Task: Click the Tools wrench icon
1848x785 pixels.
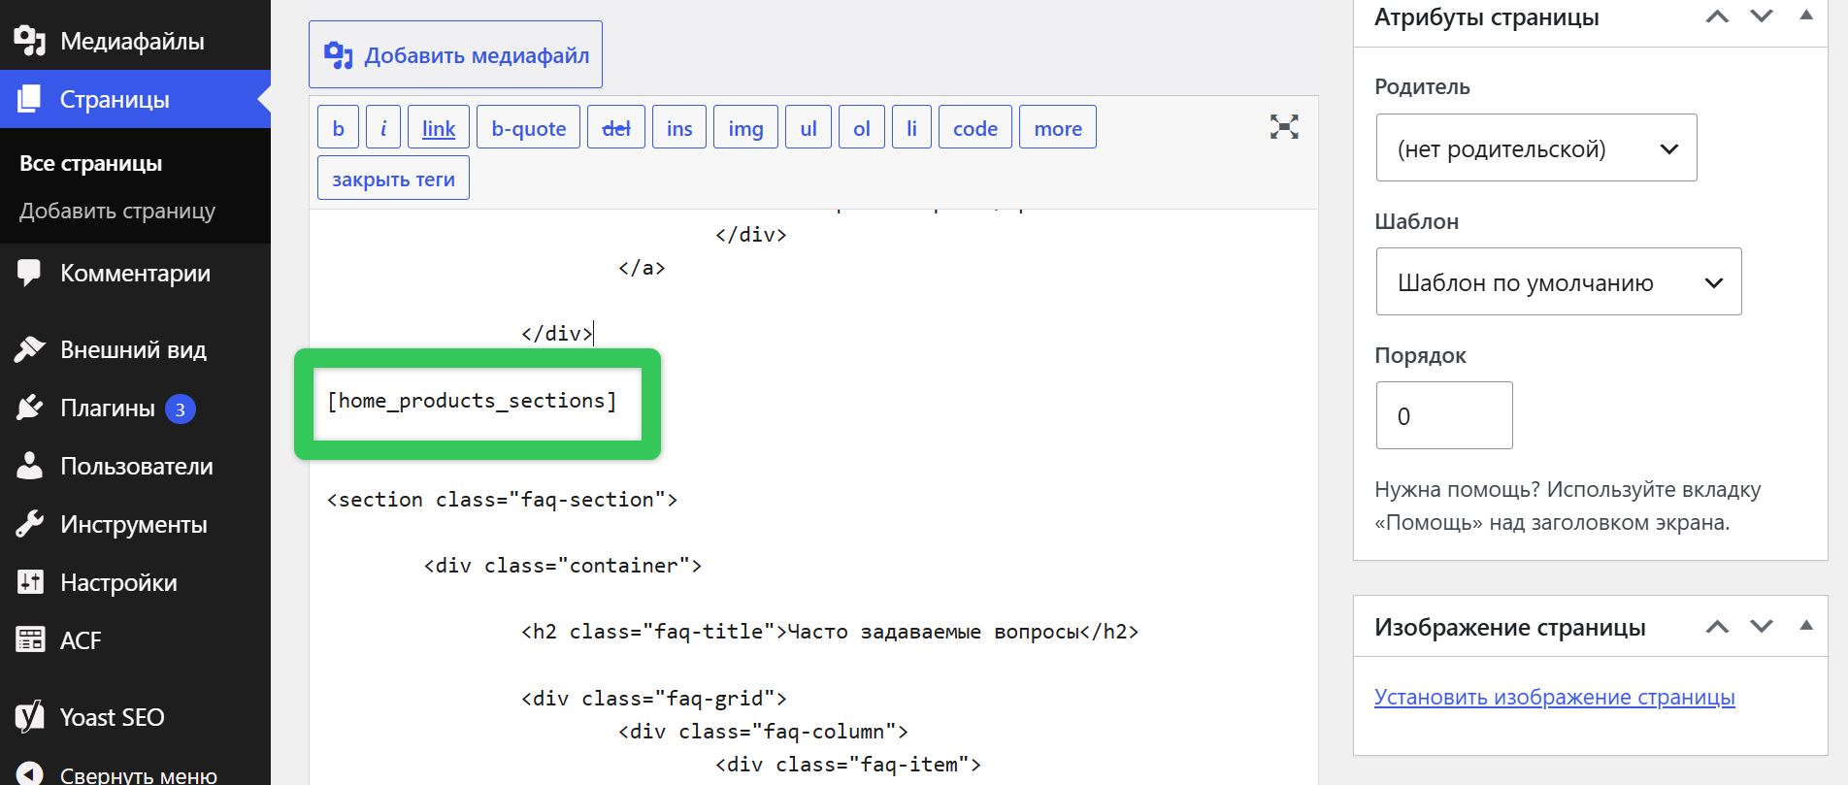Action: click(30, 524)
